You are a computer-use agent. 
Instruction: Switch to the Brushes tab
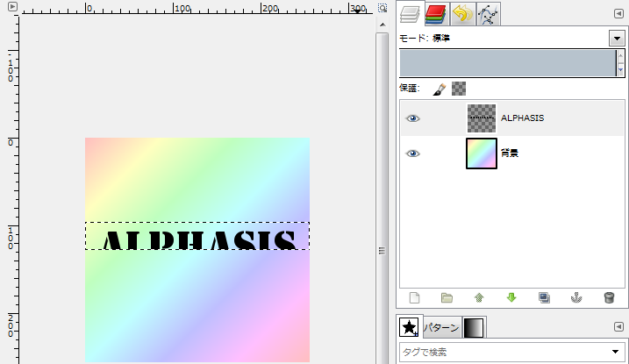point(409,327)
